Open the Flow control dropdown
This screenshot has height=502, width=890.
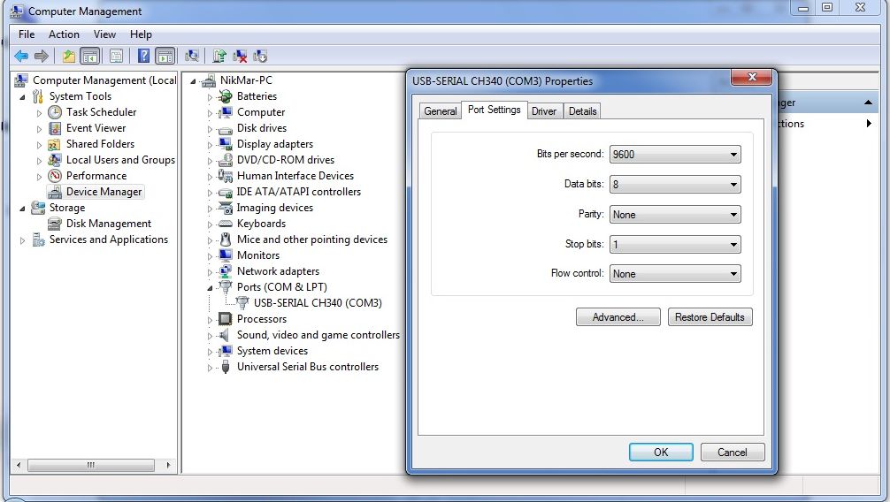pos(675,274)
